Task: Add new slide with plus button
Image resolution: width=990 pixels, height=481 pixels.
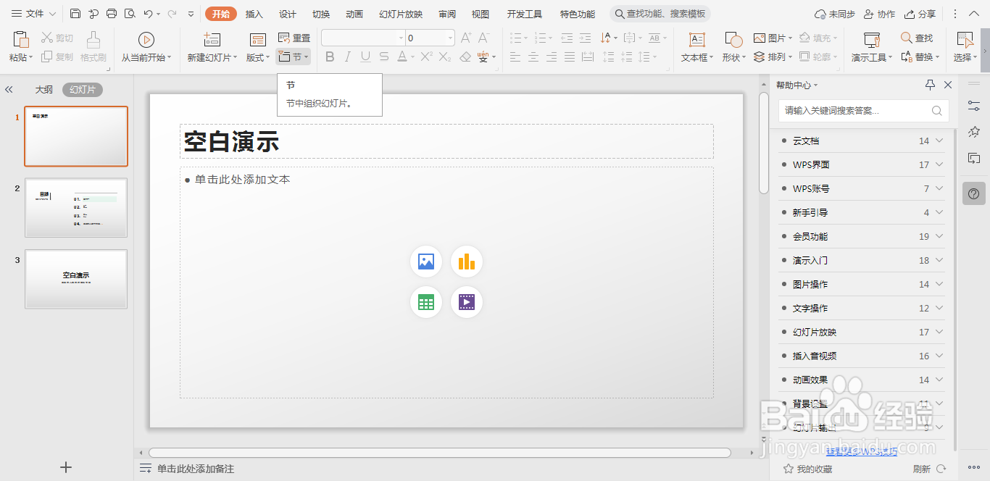Action: click(66, 467)
